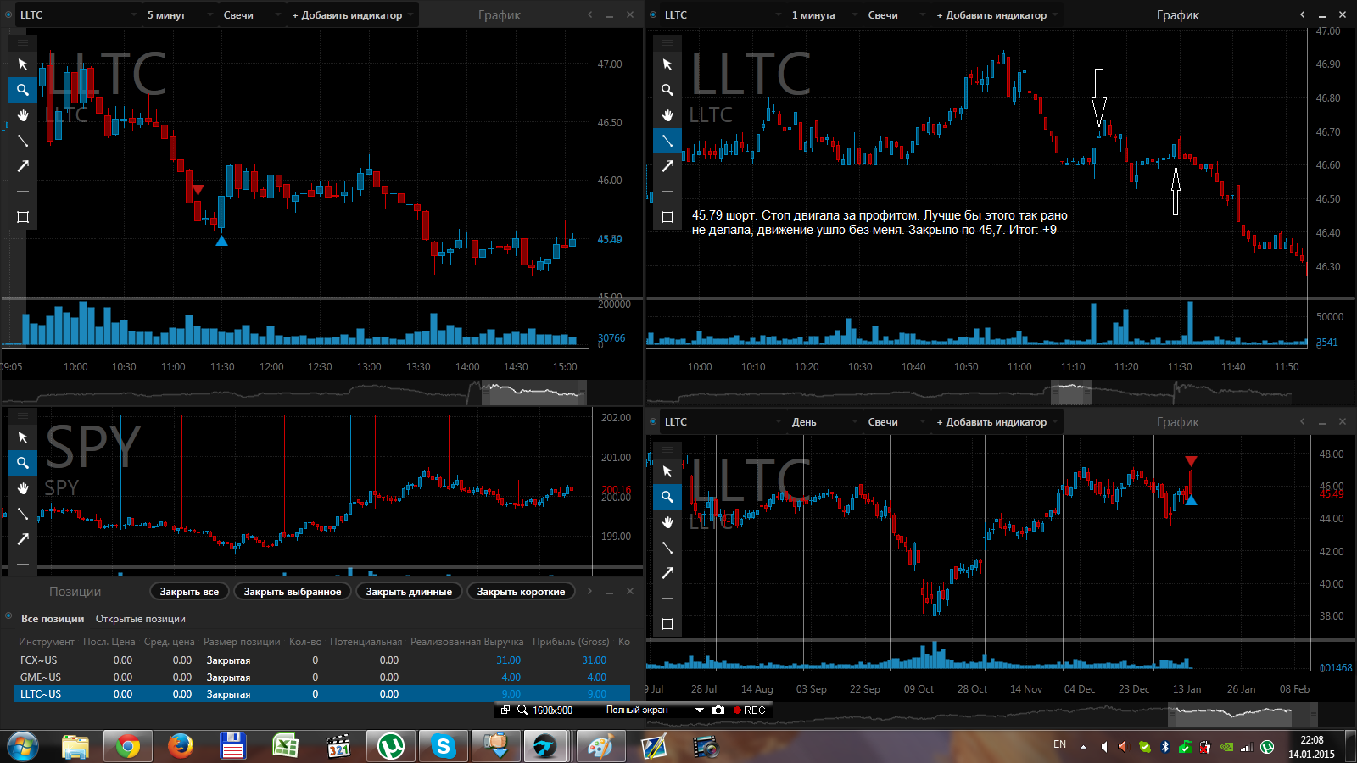Toggle the link indicator dot in positions panel
The height and width of the screenshot is (763, 1357).
8,616
